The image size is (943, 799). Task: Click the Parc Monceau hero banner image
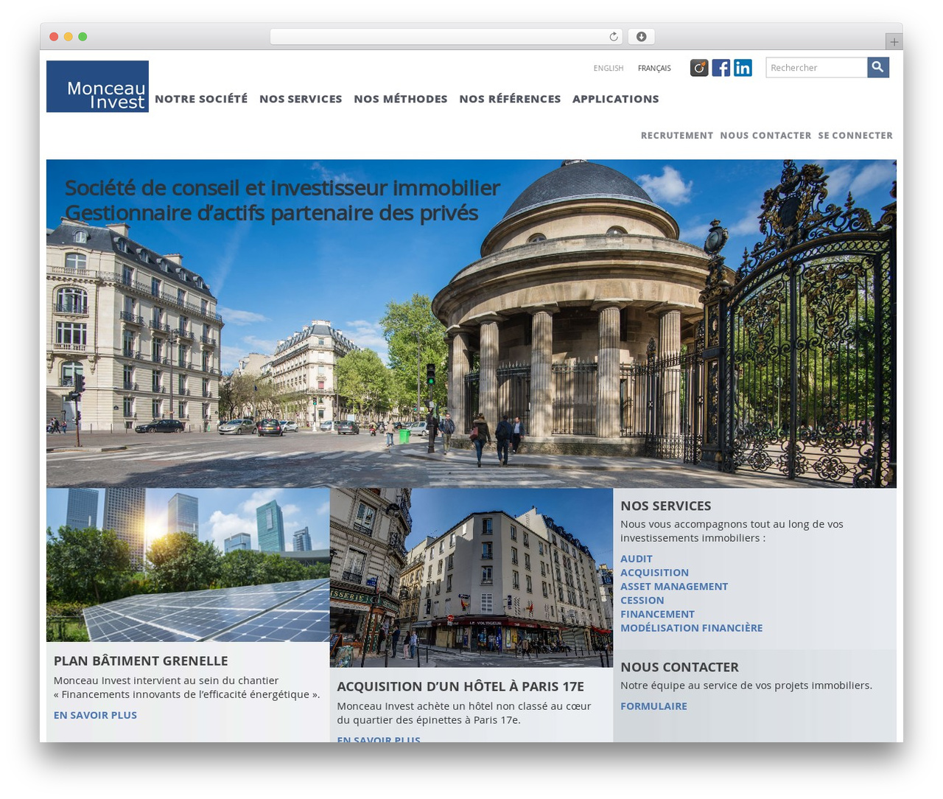point(471,324)
